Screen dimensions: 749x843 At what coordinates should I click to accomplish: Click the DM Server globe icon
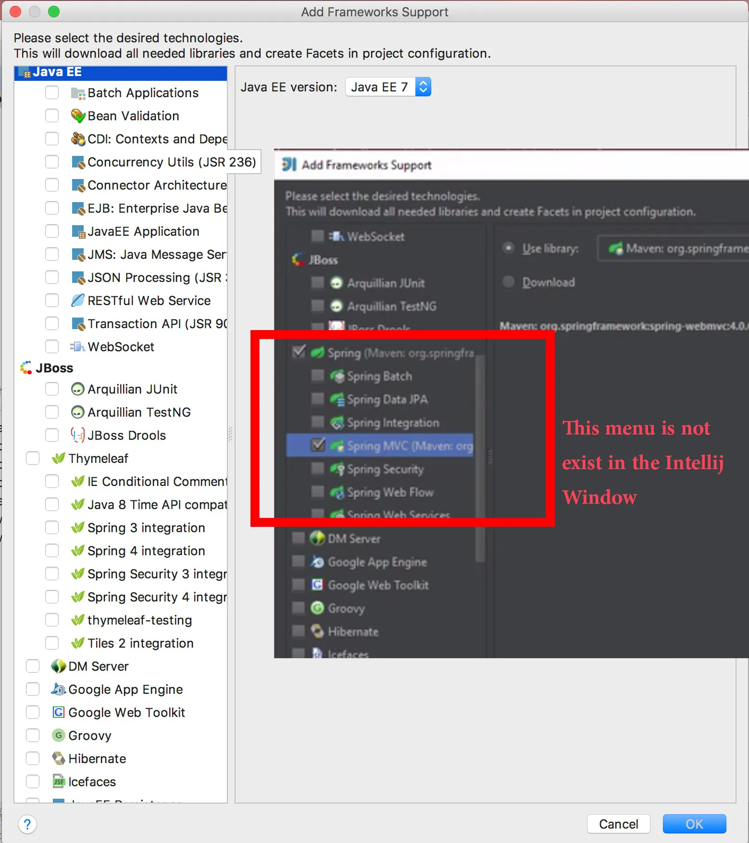(59, 666)
